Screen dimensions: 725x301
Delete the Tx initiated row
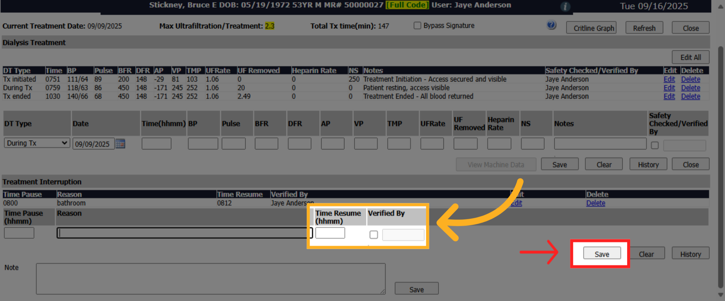coord(691,79)
